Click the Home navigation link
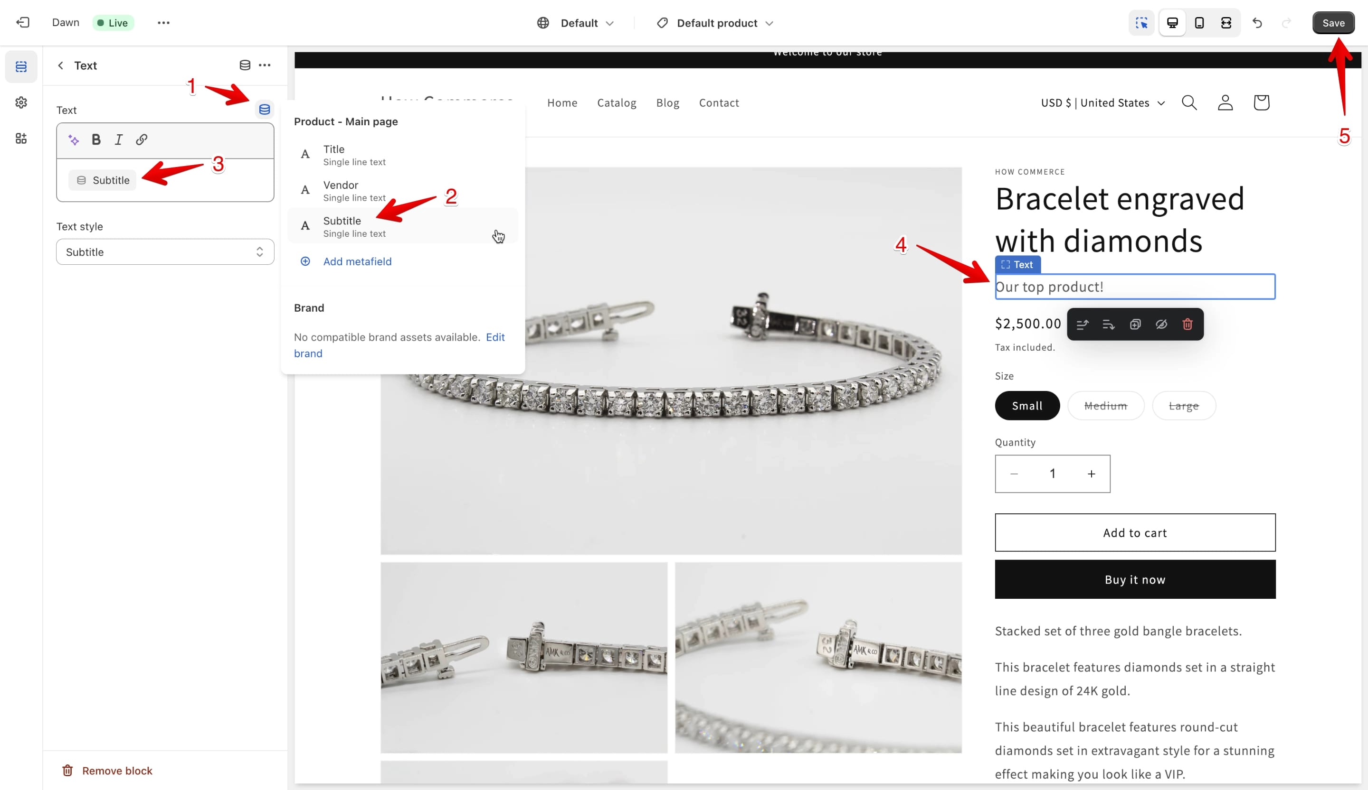This screenshot has width=1368, height=790. [562, 103]
